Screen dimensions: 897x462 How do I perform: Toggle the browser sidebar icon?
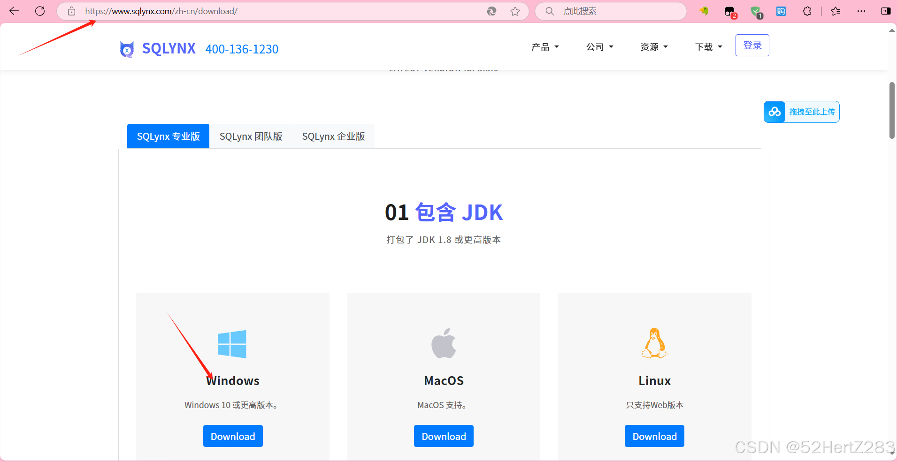pyautogui.click(x=886, y=11)
